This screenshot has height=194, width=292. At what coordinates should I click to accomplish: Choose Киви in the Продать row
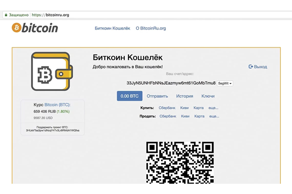tap(184, 116)
